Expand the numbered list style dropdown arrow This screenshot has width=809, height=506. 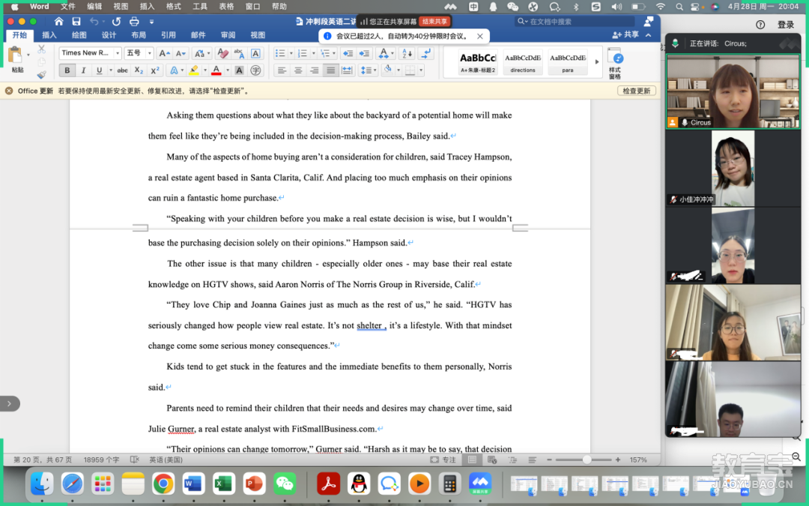click(x=313, y=53)
